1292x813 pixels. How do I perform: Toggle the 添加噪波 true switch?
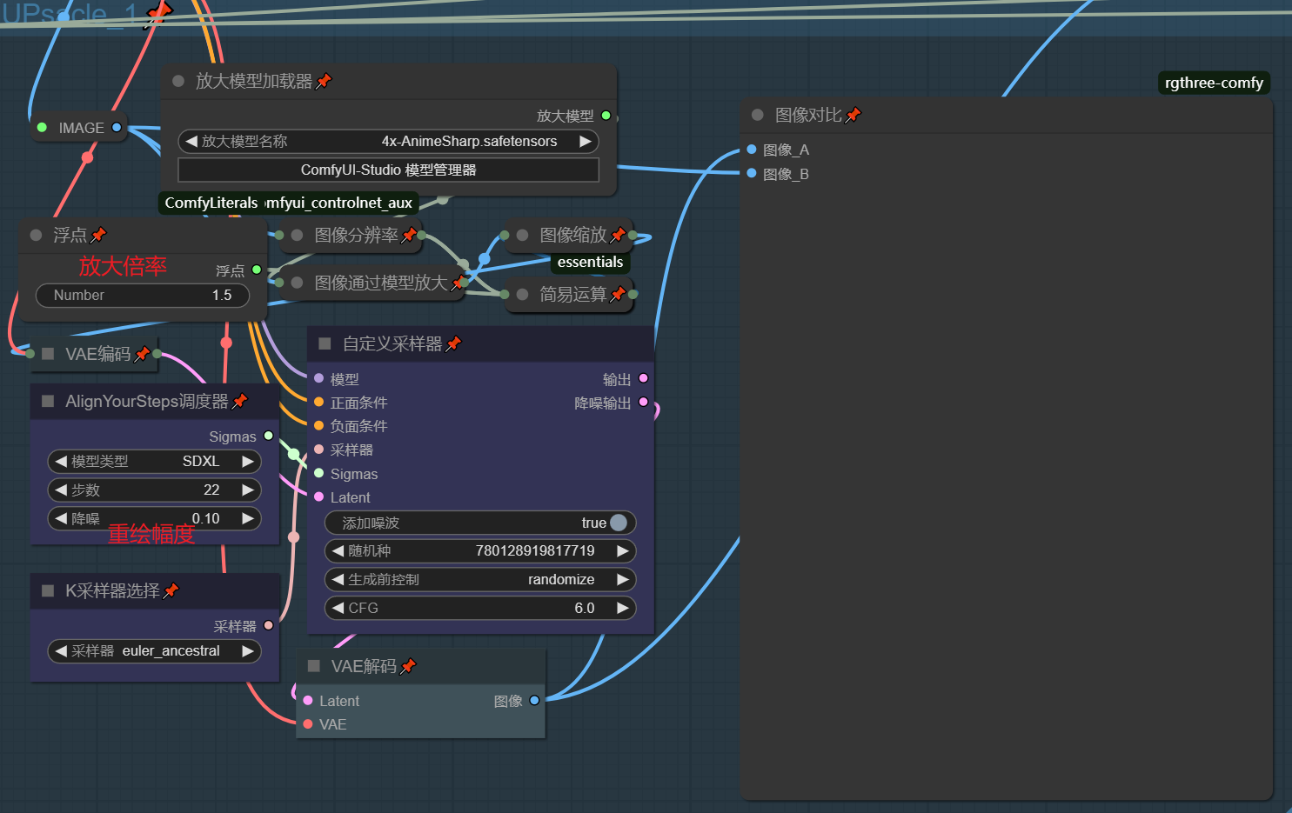[x=618, y=523]
